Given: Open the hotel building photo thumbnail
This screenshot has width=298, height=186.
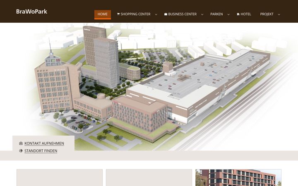Looking at the screenshot, I should (x=238, y=178).
